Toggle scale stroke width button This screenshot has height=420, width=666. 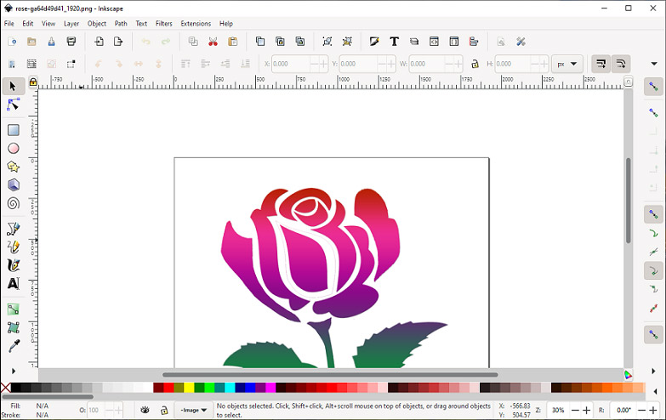601,64
